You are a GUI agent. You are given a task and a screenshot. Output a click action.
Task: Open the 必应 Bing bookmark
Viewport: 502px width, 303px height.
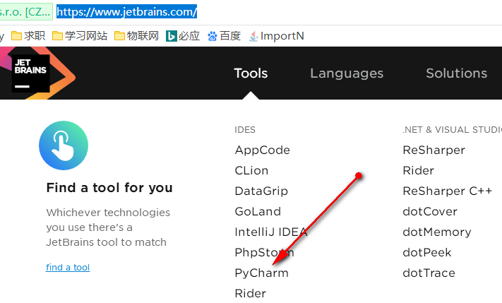183,36
